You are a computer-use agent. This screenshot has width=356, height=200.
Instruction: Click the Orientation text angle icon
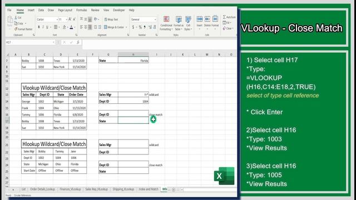coord(96,19)
